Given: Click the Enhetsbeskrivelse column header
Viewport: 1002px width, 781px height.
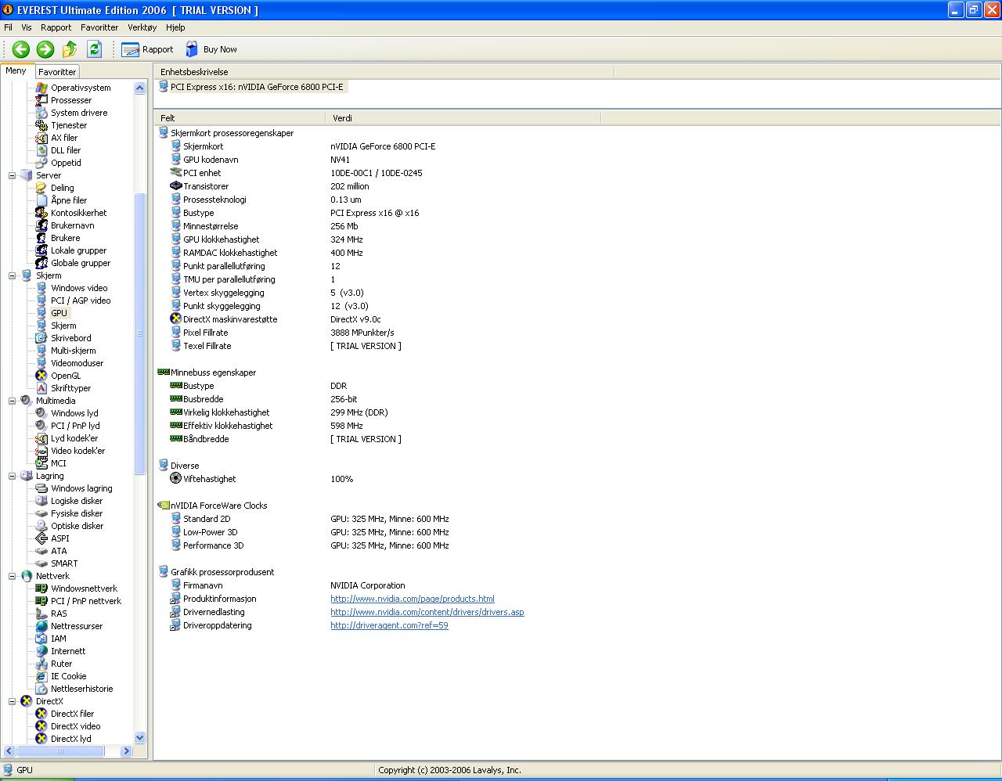Looking at the screenshot, I should 384,72.
